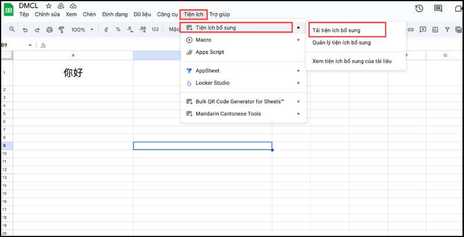Viewport: 464px width, 237px height.
Task: Select cell A1 containing 你好
Action: [73, 72]
